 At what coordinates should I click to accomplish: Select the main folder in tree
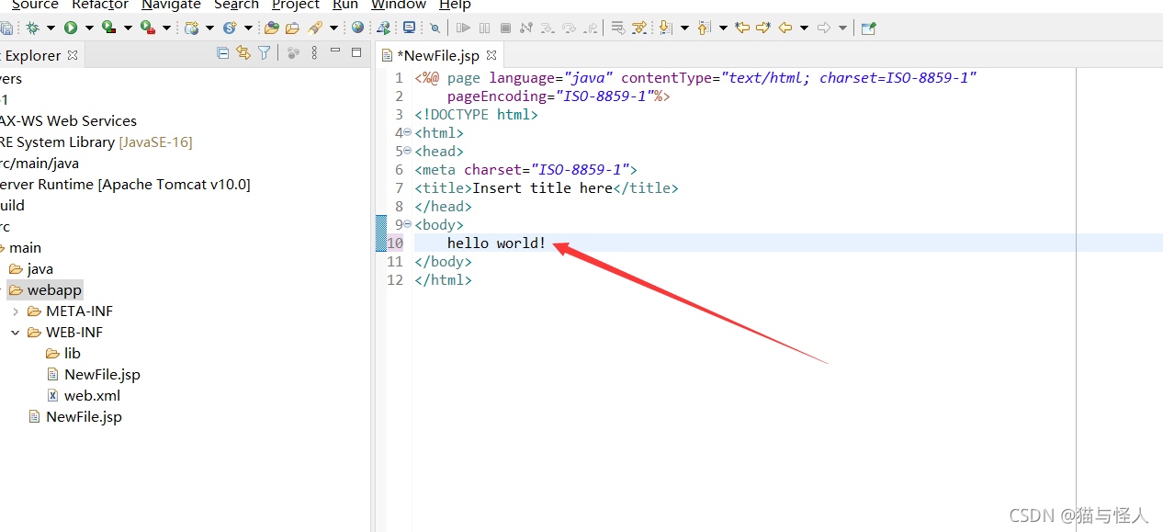click(x=25, y=248)
